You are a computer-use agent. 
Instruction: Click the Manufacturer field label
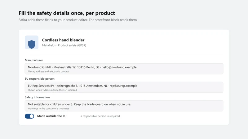click(34, 60)
